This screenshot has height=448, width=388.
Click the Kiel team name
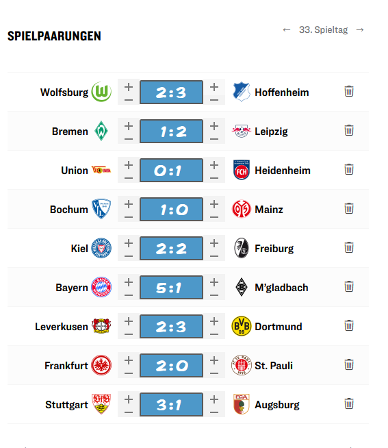tap(79, 248)
